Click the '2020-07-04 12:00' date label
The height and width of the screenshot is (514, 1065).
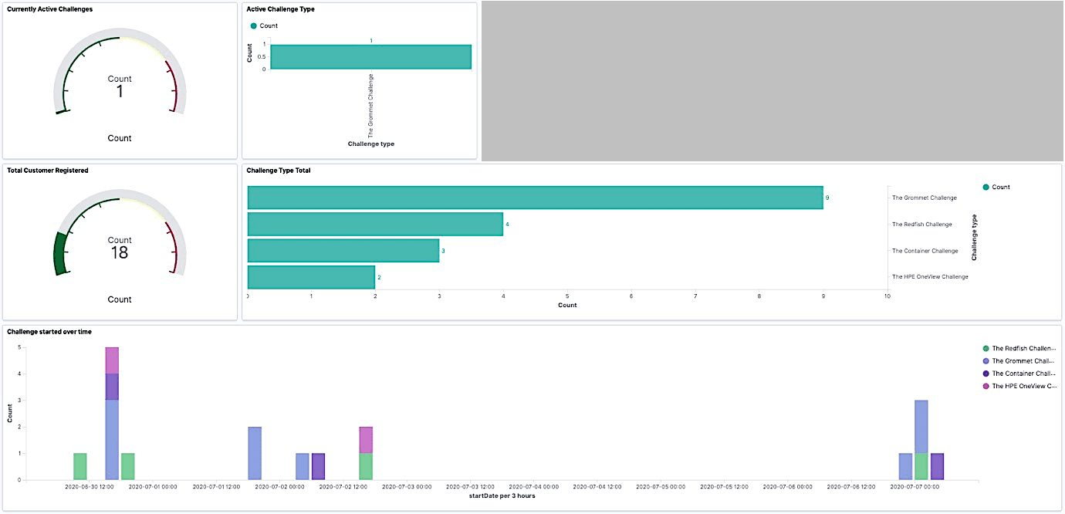click(x=597, y=487)
